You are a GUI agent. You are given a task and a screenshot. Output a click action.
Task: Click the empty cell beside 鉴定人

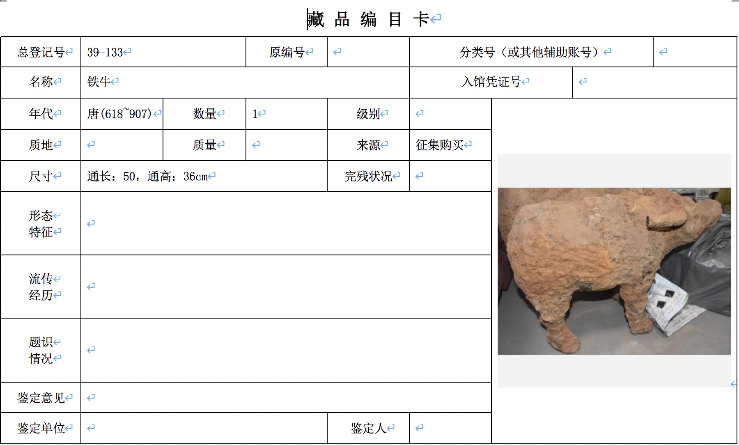tap(450, 428)
